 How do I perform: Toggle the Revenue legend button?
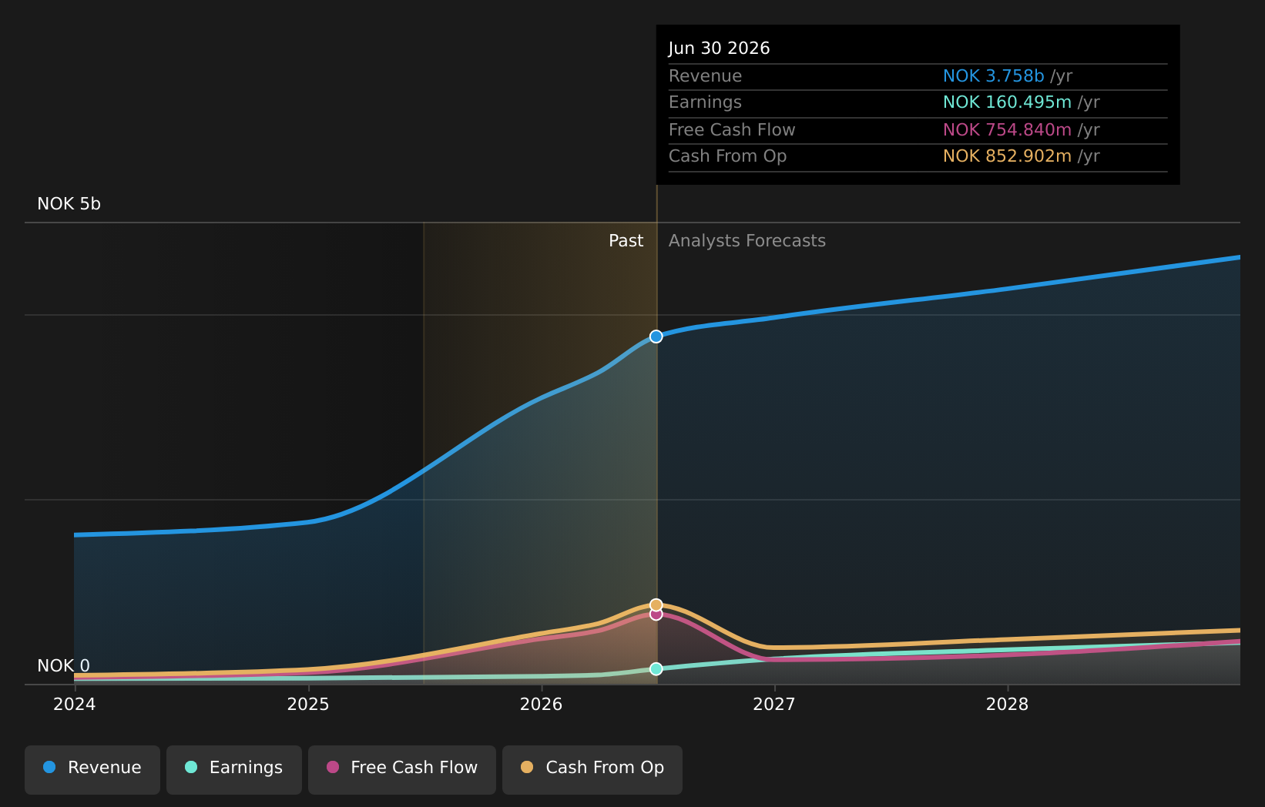92,769
